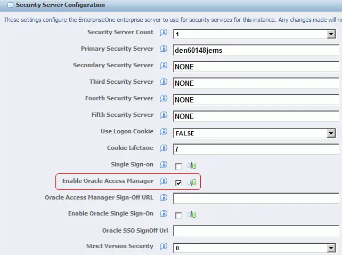The height and width of the screenshot is (255, 342).
Task: Focus the Third Security Server field
Action: click(256, 83)
